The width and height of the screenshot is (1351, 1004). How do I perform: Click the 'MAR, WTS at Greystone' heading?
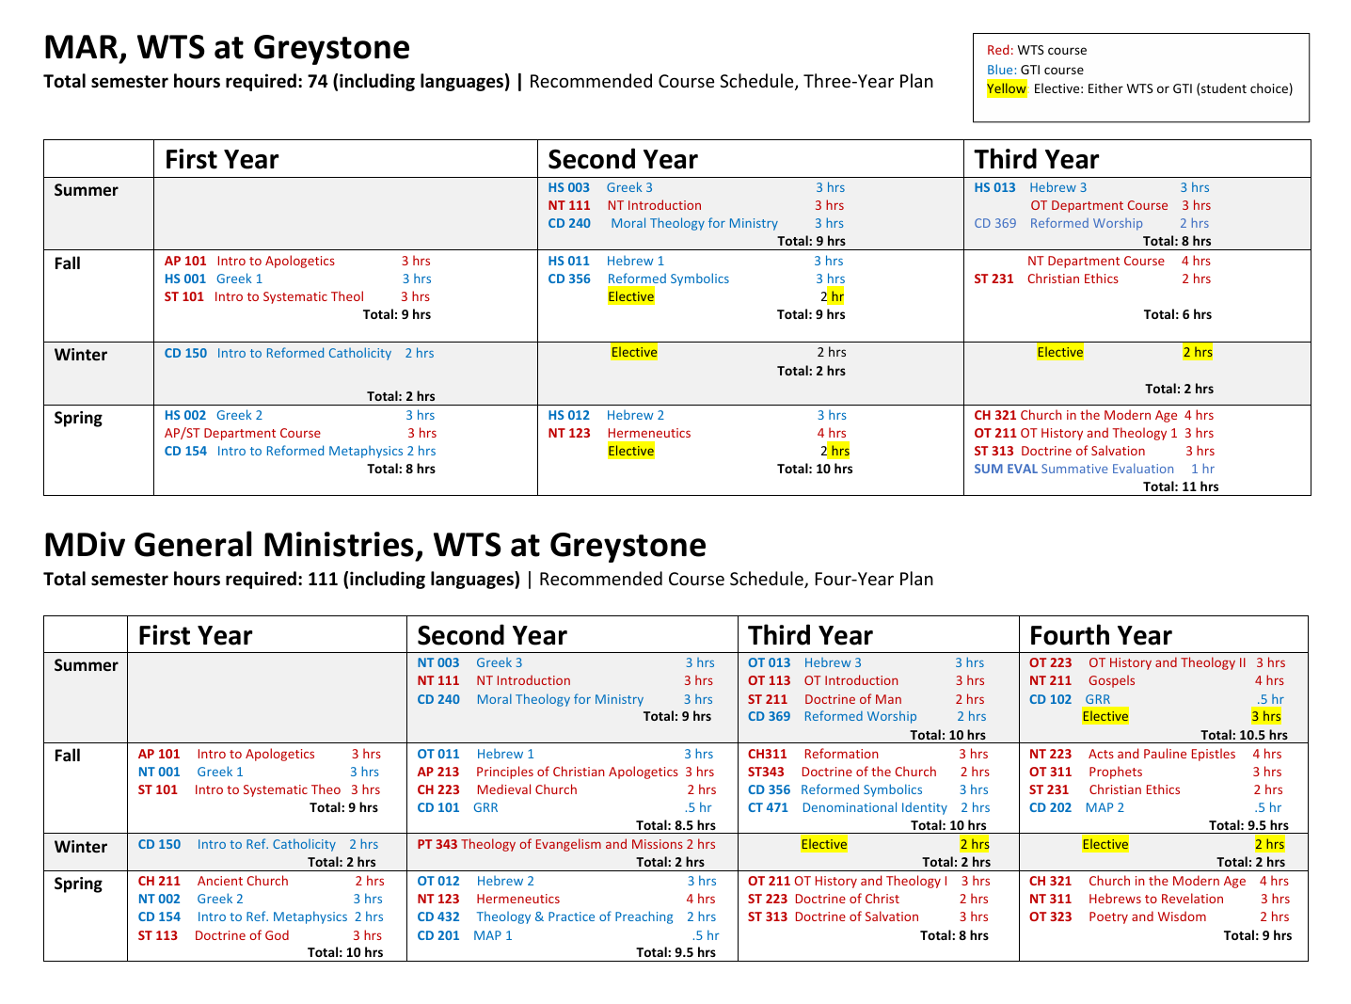[x=227, y=47]
